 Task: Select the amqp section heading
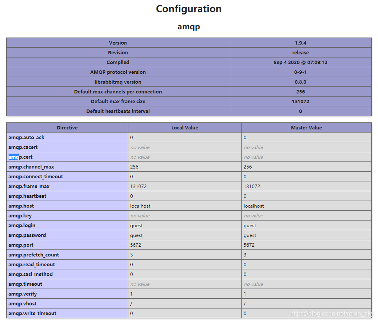[x=188, y=27]
